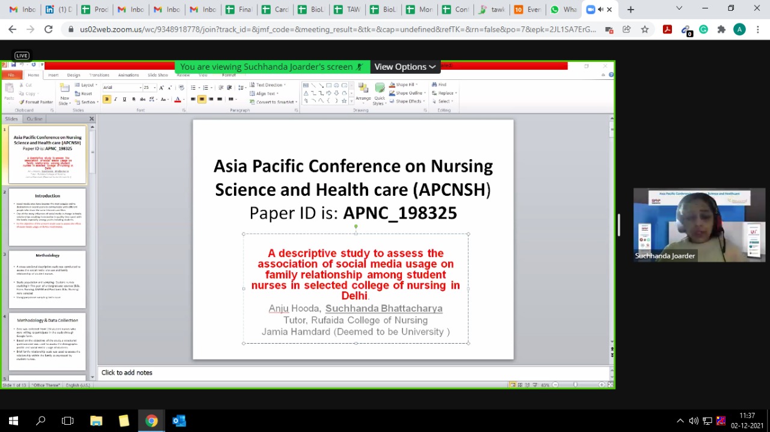Click the Decrease Indent icon
The height and width of the screenshot is (432, 770).
(221, 88)
